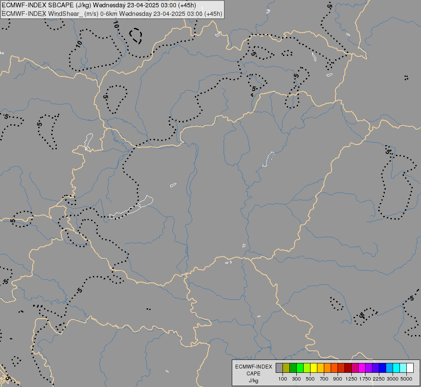The height and width of the screenshot is (387, 421).
Task: Select the white legend swatch right of 5000
Action: pyautogui.click(x=410, y=368)
